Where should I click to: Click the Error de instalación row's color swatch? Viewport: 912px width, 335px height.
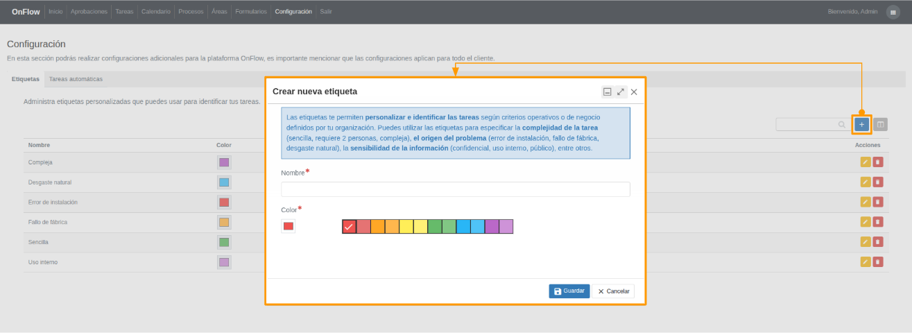click(x=224, y=203)
